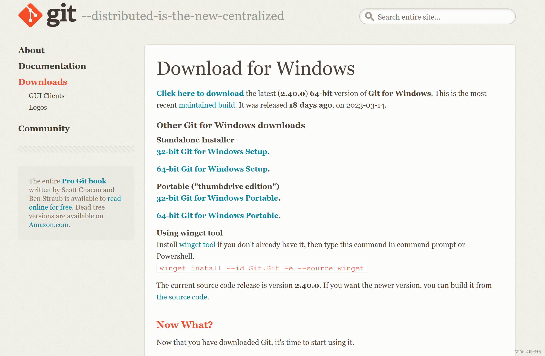Click the 'Using winget tool' subheading
This screenshot has height=356, width=545.
[x=190, y=233]
